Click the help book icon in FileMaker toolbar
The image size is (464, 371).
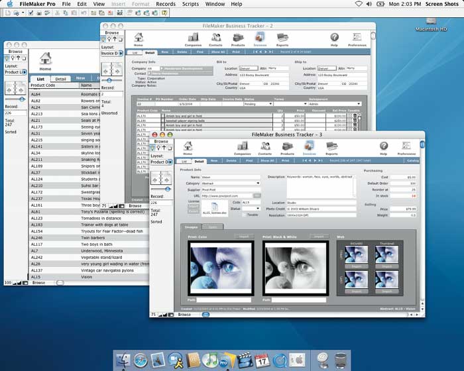coord(164,13)
